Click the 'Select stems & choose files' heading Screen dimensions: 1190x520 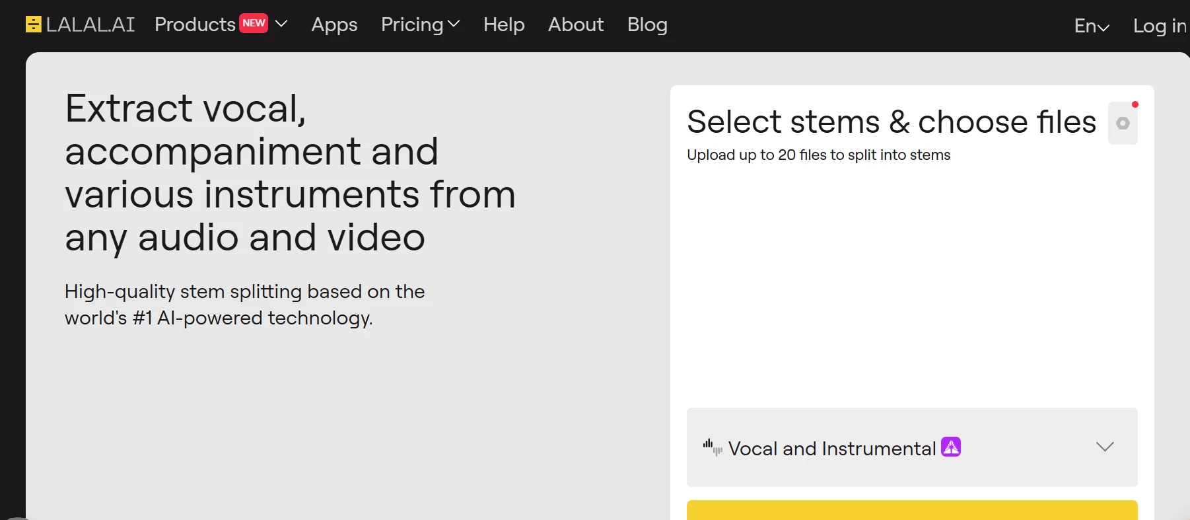(892, 122)
